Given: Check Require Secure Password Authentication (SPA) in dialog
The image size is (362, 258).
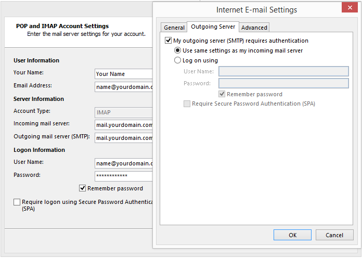Looking at the screenshot, I should coord(187,104).
